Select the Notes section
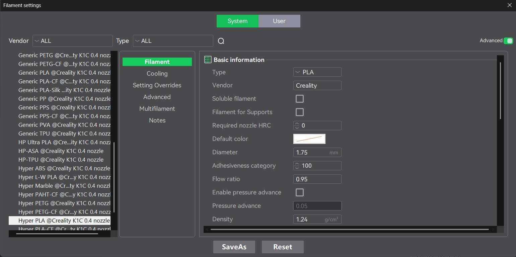The width and height of the screenshot is (516, 257). coord(157,120)
